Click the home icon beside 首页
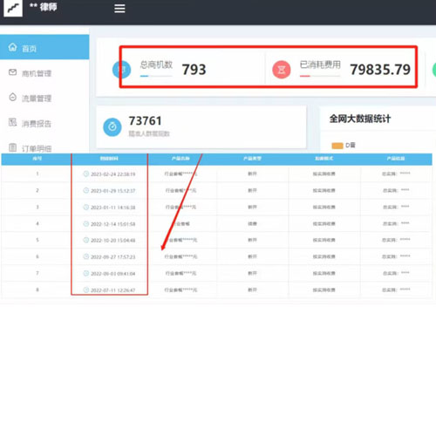The width and height of the screenshot is (436, 436). tap(12, 47)
